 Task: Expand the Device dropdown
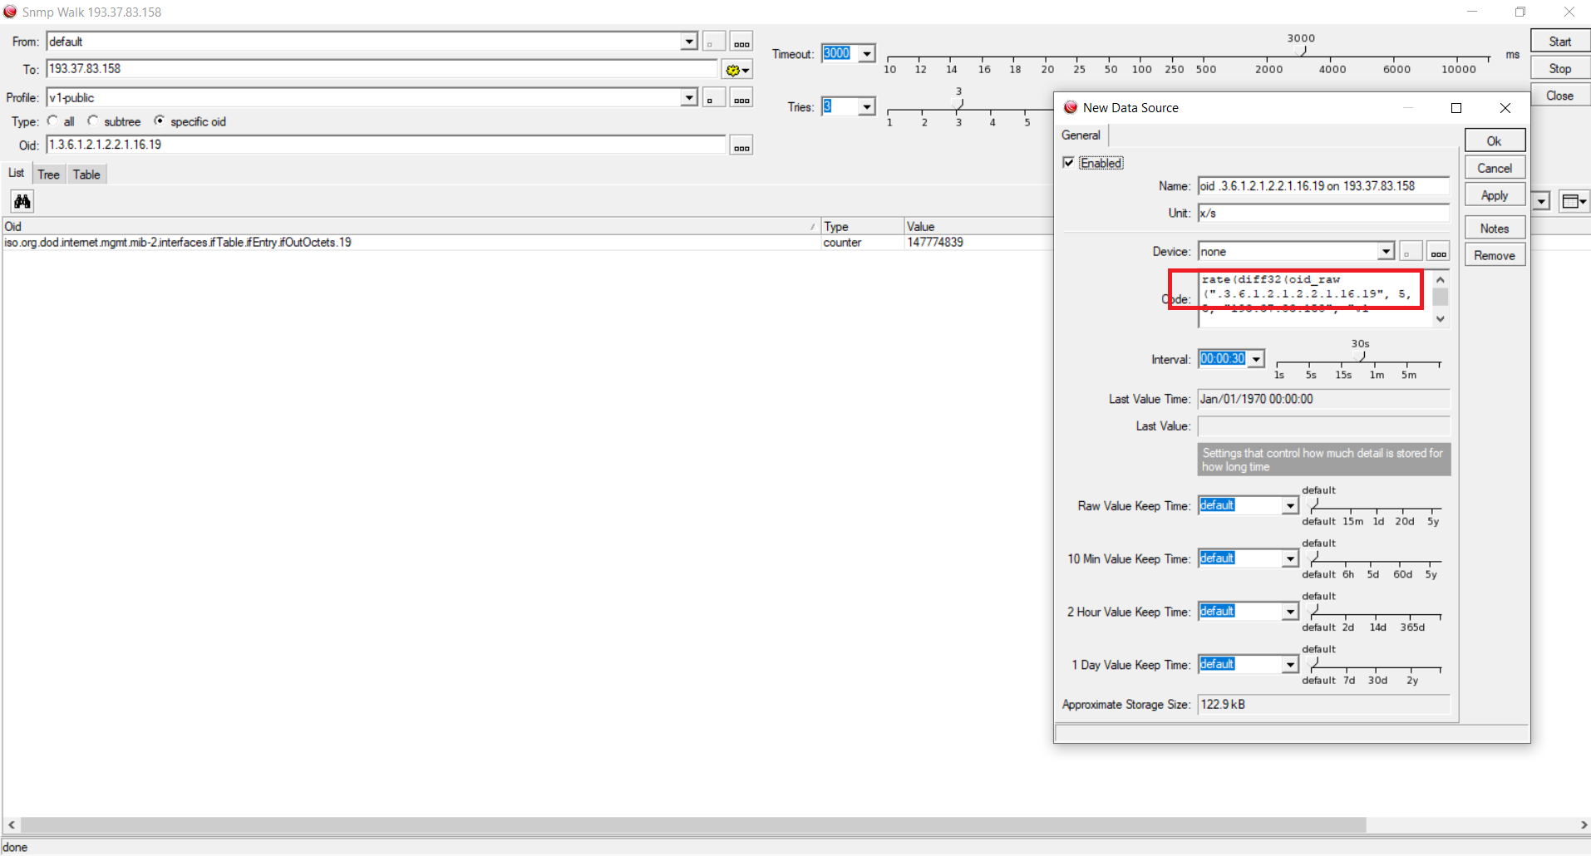tap(1386, 251)
